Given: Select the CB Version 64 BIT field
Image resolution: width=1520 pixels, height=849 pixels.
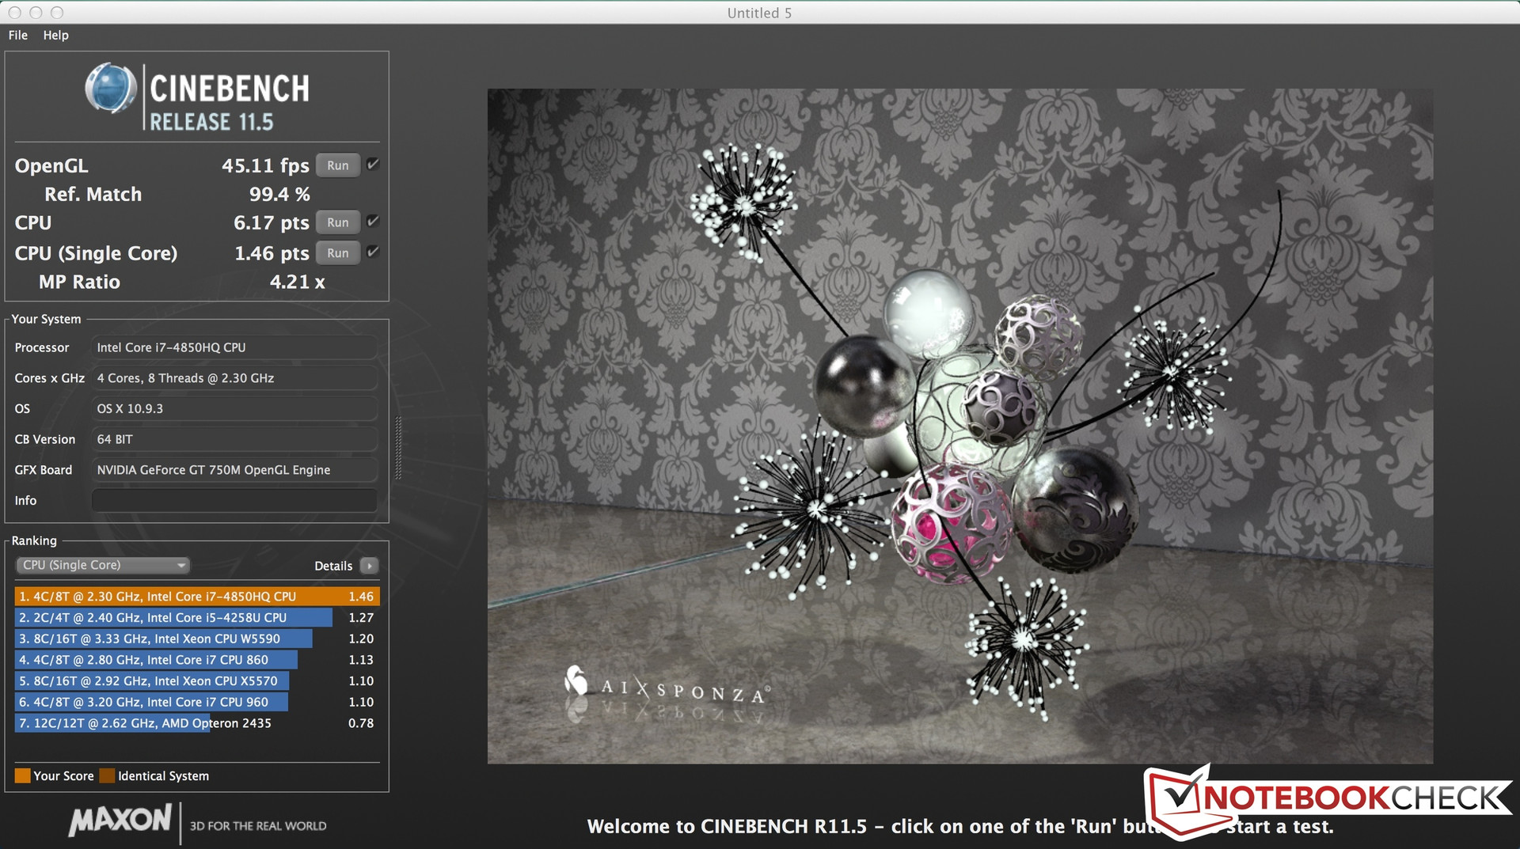Looking at the screenshot, I should coord(234,439).
